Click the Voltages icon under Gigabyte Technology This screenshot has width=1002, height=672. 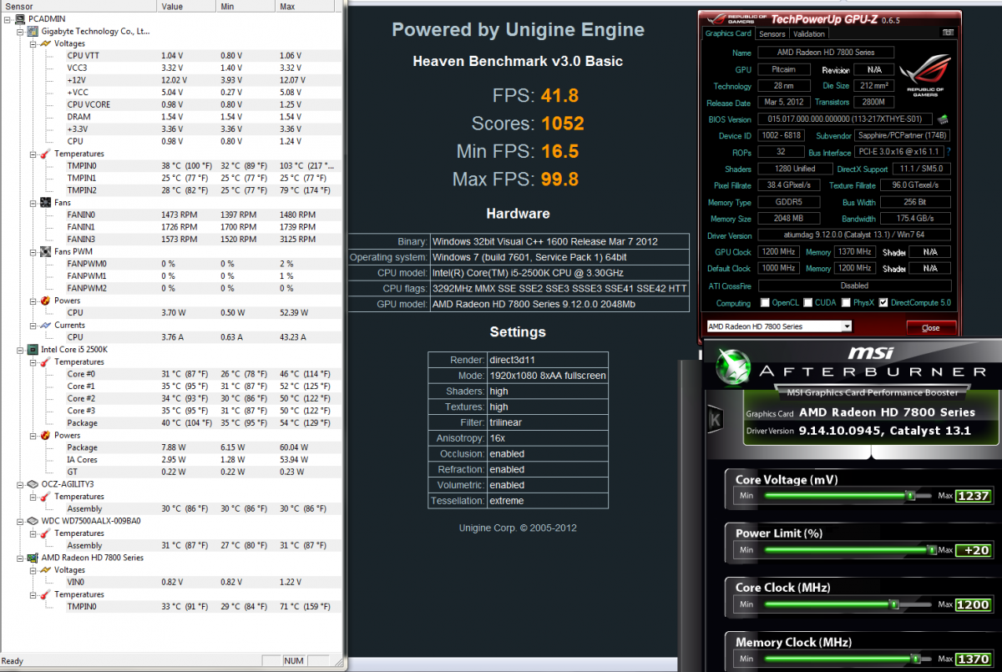(x=45, y=43)
